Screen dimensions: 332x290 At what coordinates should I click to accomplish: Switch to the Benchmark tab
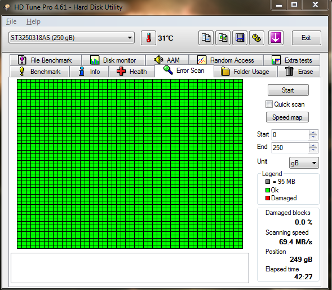point(39,72)
